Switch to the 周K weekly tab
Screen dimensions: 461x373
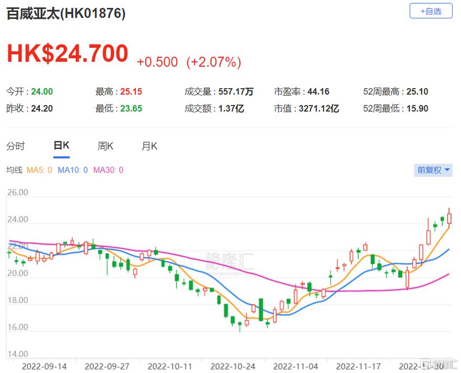[x=105, y=146]
